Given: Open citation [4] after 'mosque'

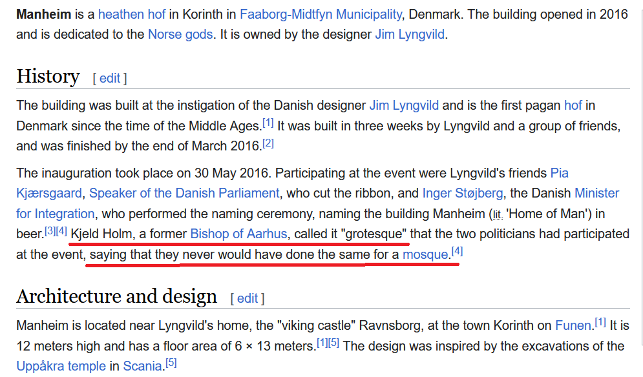Looking at the screenshot, I should (x=458, y=251).
